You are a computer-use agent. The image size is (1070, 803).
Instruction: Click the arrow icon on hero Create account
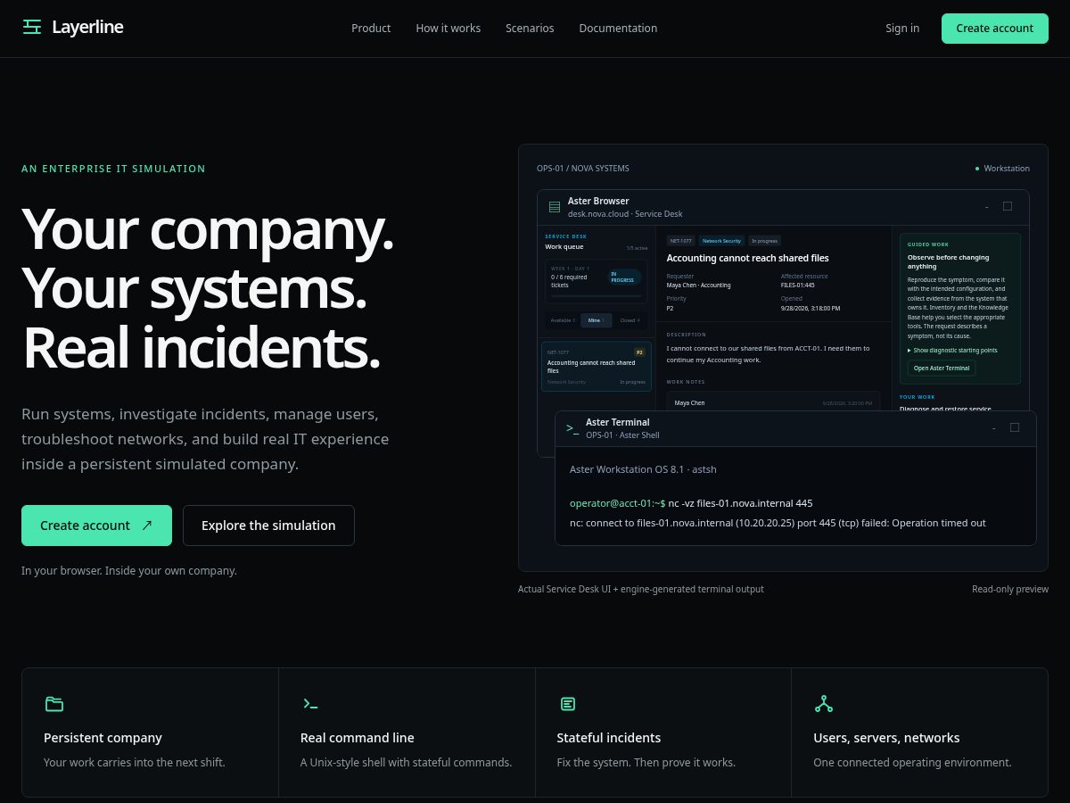[146, 526]
